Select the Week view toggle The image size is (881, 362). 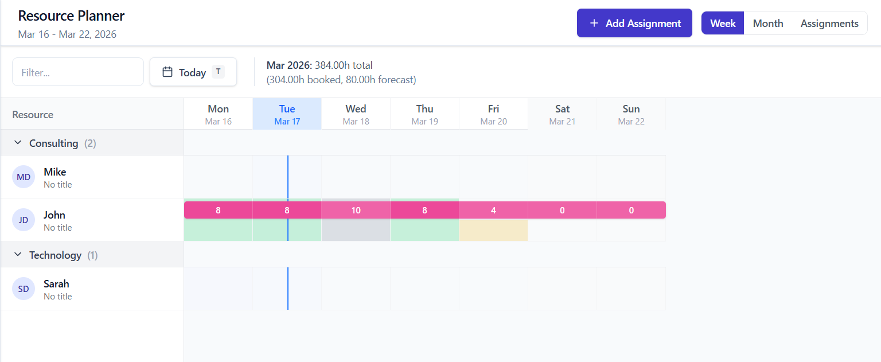click(x=722, y=23)
